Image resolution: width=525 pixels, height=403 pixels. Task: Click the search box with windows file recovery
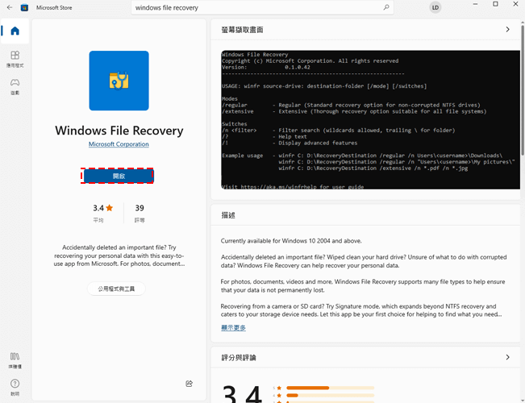click(262, 7)
